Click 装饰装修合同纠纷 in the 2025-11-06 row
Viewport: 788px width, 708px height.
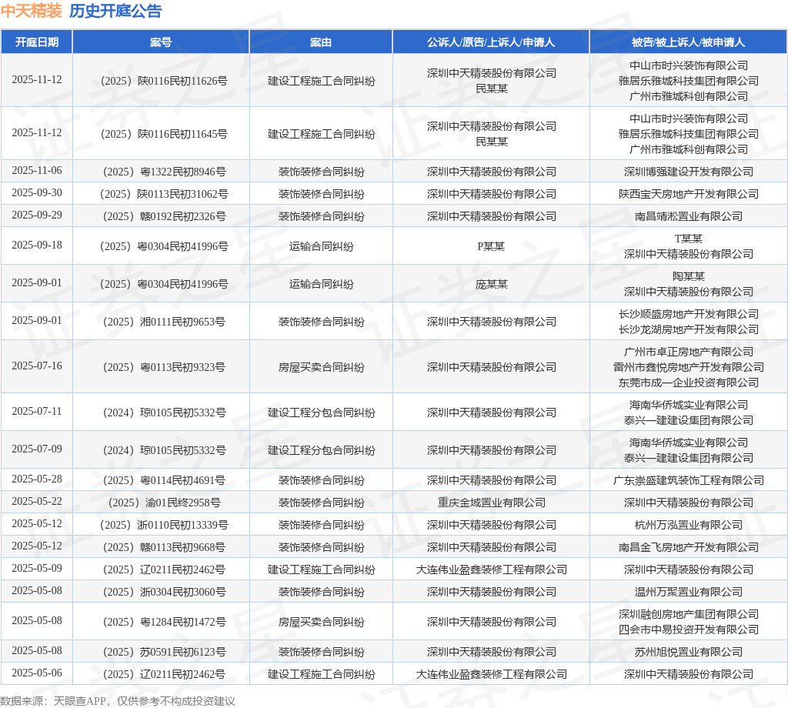pos(321,172)
